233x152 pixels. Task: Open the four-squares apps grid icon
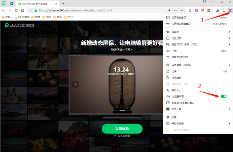click(209, 10)
